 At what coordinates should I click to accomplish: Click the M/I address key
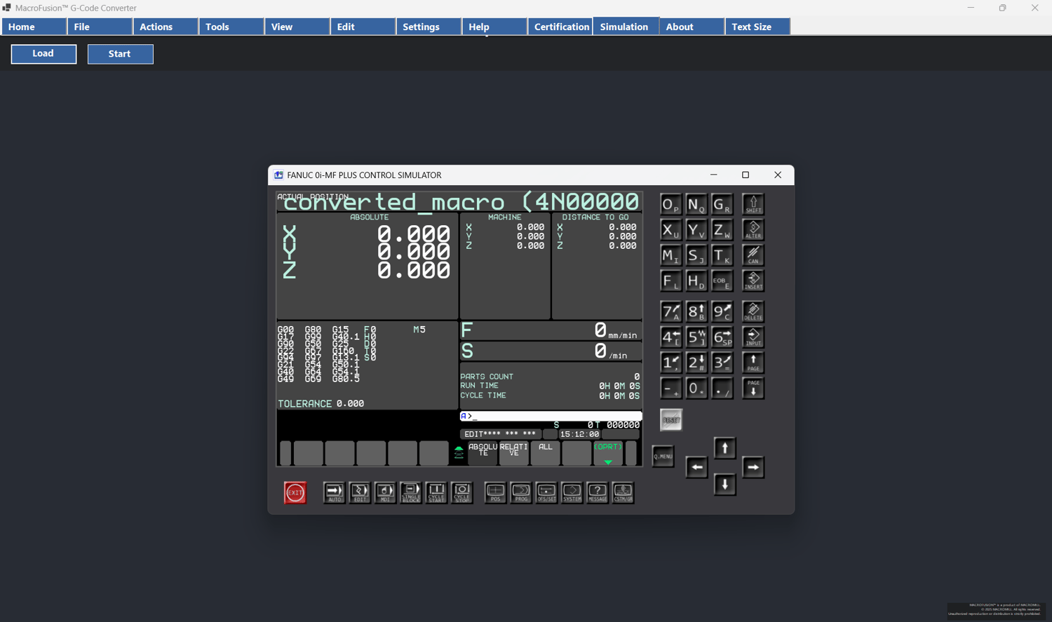point(671,255)
